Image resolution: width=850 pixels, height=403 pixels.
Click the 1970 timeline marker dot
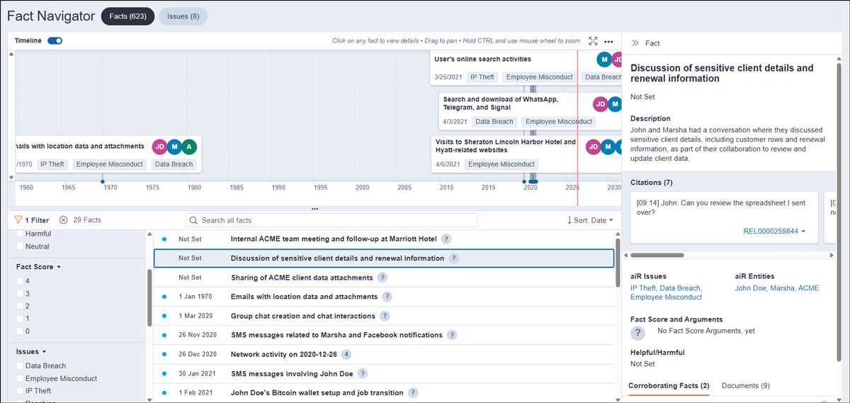click(103, 182)
